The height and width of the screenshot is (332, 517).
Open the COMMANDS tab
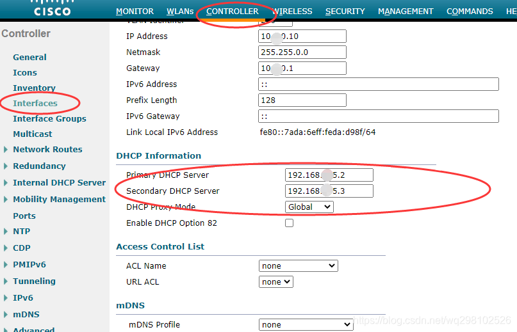(470, 12)
